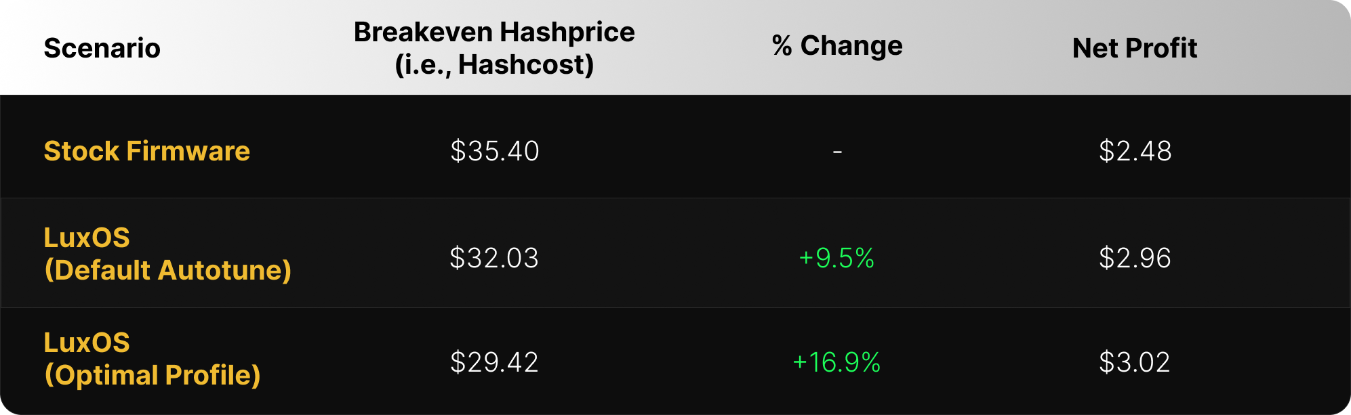Image resolution: width=1351 pixels, height=415 pixels.
Task: Click the "(Default Autotune)" label text
Action: (167, 270)
